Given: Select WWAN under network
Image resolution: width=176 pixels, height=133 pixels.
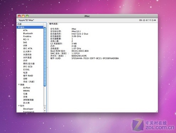Looking at the screenshot, I should (26, 91).
